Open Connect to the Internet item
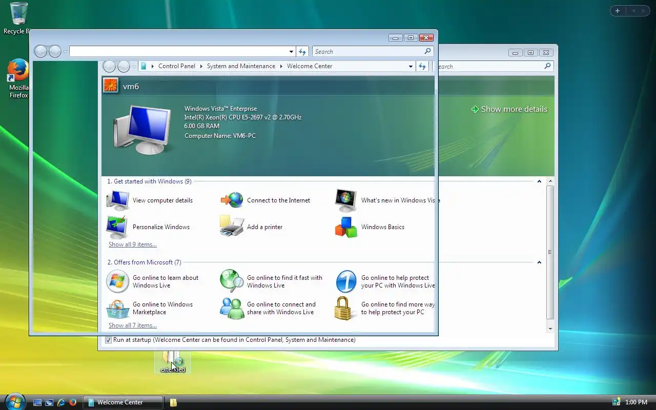Image resolution: width=656 pixels, height=410 pixels. pyautogui.click(x=265, y=200)
